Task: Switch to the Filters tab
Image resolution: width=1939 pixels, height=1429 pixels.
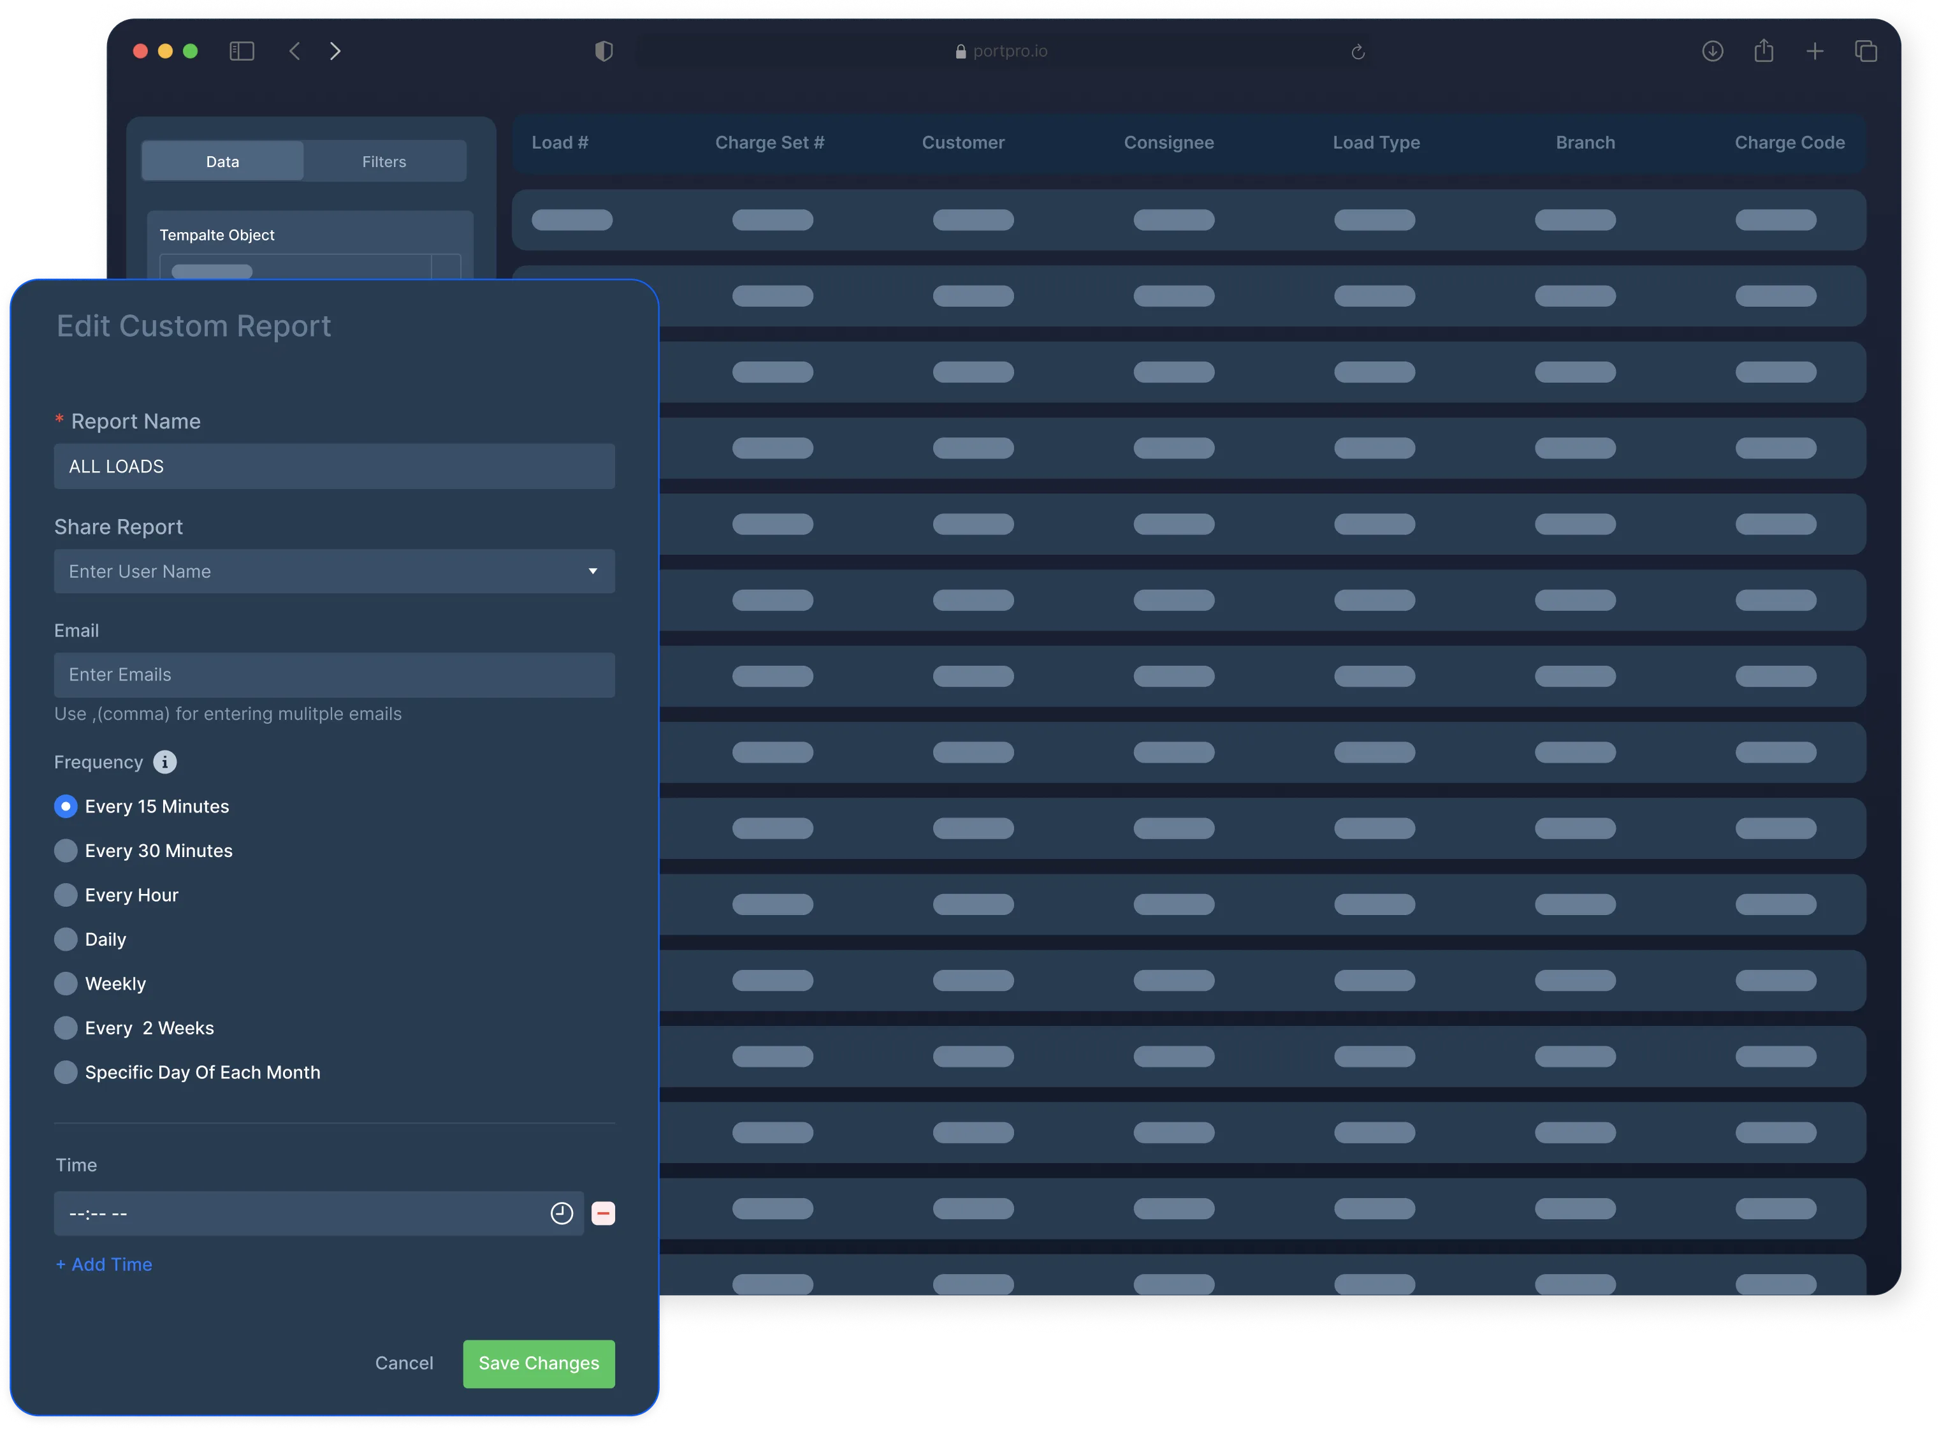Action: [384, 162]
